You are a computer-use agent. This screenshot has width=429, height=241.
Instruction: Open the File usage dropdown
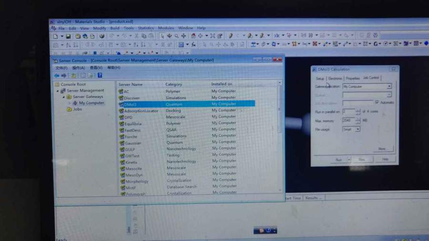[357, 129]
